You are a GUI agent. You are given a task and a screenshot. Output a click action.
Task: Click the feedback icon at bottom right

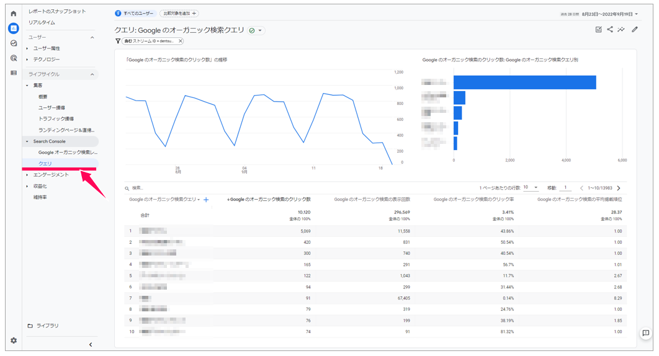click(645, 333)
